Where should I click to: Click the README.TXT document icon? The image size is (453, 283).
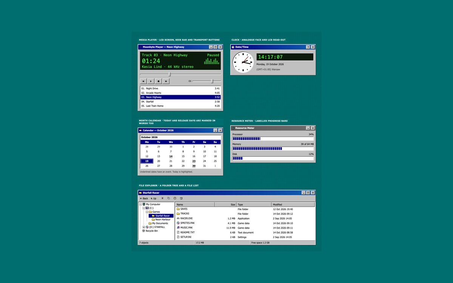(178, 232)
